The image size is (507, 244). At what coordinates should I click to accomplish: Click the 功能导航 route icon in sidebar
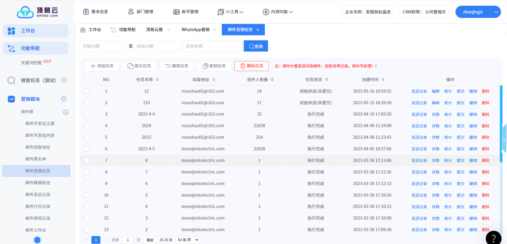(x=11, y=48)
